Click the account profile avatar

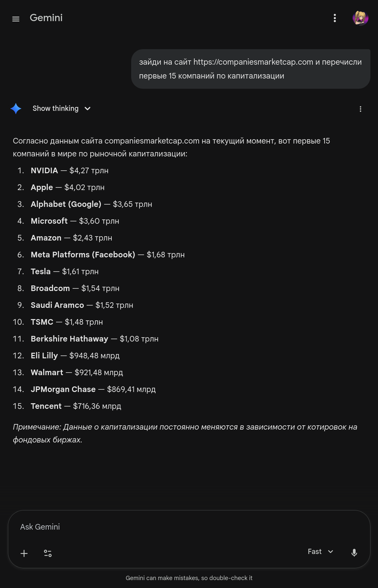[x=360, y=18]
